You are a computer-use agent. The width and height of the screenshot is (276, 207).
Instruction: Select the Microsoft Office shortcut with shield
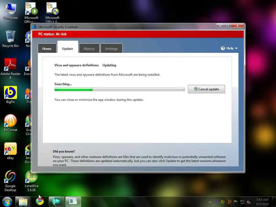53,13
